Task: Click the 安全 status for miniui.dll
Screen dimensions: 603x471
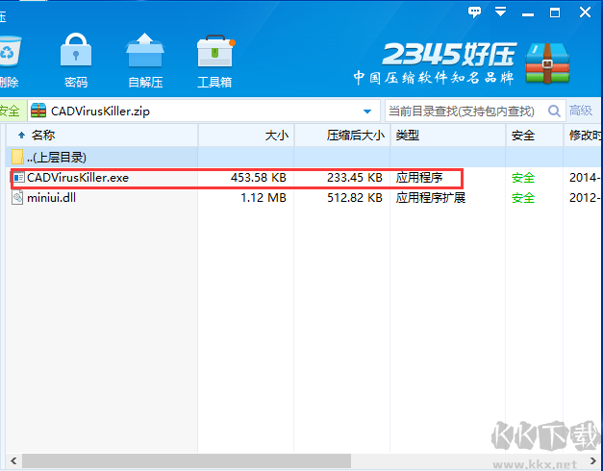Action: click(x=523, y=198)
